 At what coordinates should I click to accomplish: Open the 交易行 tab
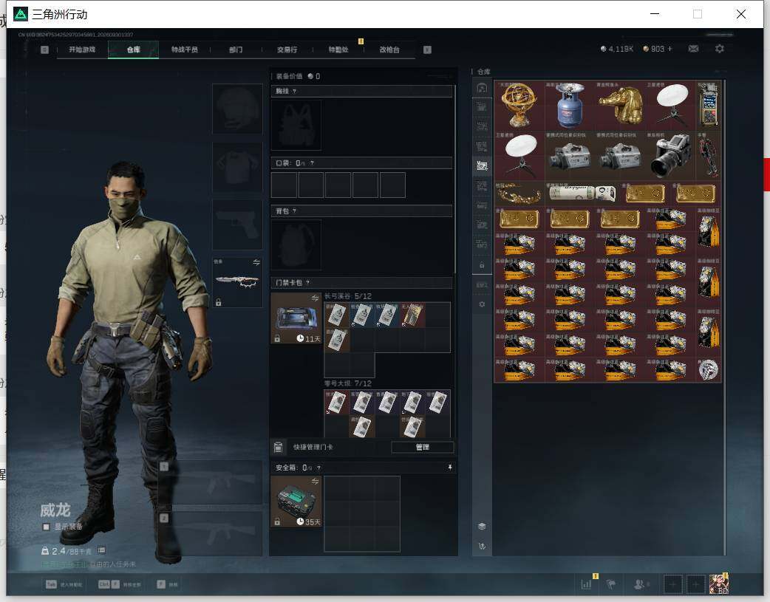point(287,49)
